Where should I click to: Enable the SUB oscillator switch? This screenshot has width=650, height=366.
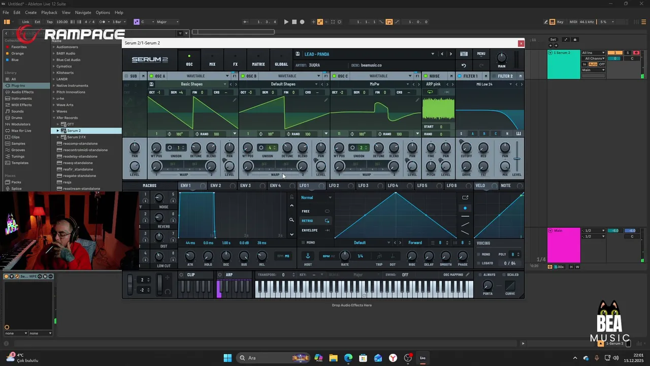[126, 76]
